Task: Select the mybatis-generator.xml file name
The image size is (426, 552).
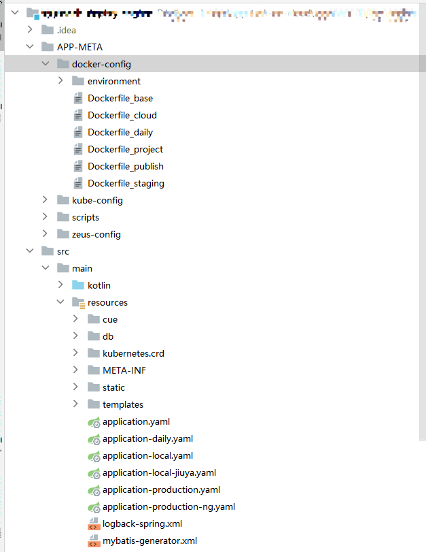Action: 149,540
